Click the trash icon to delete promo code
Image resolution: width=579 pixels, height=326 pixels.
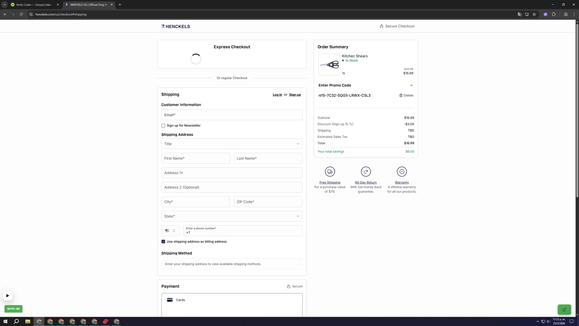point(401,95)
